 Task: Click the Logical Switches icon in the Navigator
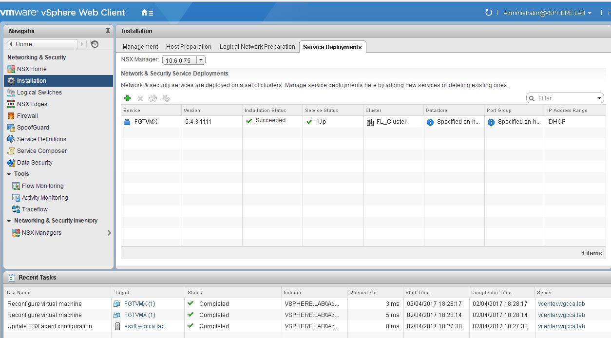pyautogui.click(x=11, y=93)
